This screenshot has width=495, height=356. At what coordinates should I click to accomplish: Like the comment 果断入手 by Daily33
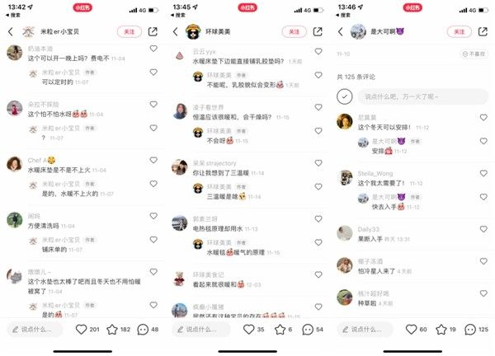point(483,229)
